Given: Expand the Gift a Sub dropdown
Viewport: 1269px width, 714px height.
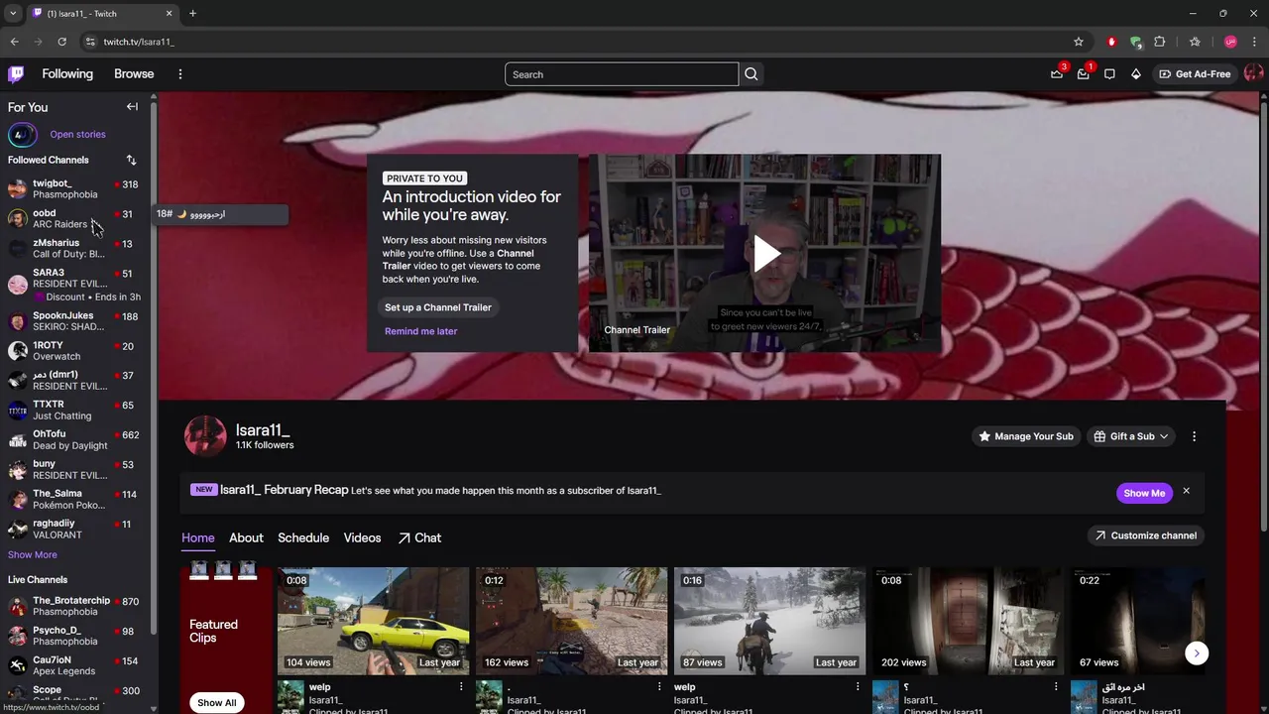Looking at the screenshot, I should [1131, 436].
